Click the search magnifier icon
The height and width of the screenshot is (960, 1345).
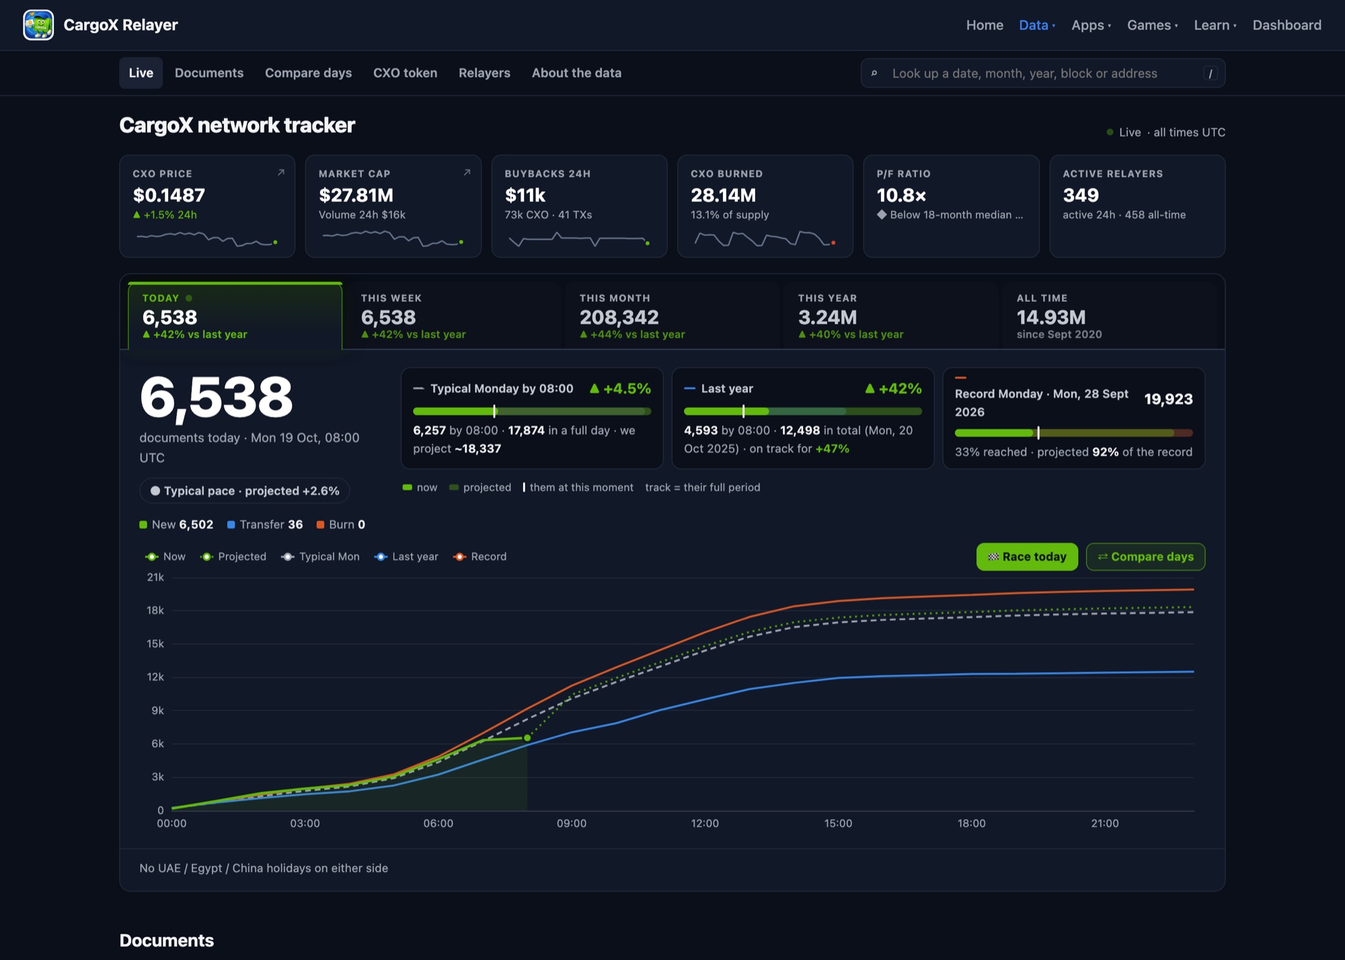click(x=874, y=73)
